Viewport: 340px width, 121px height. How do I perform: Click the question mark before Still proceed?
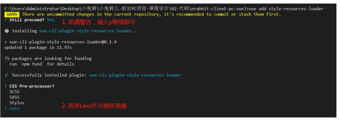(6, 20)
